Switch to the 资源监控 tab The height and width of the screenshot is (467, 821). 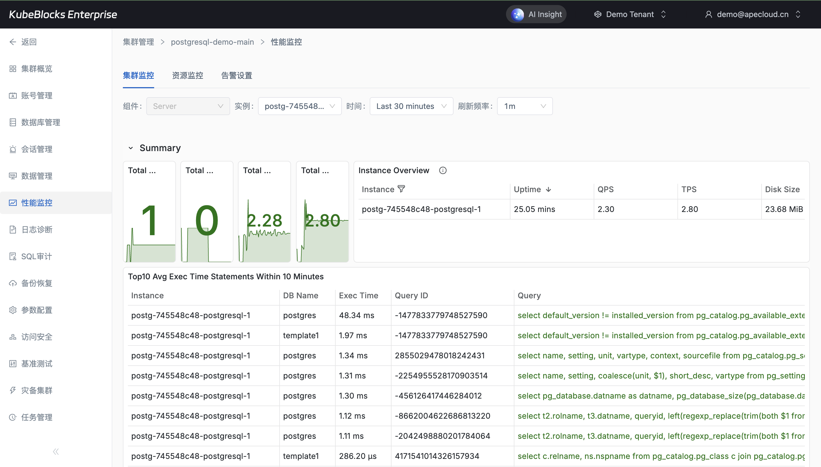188,76
